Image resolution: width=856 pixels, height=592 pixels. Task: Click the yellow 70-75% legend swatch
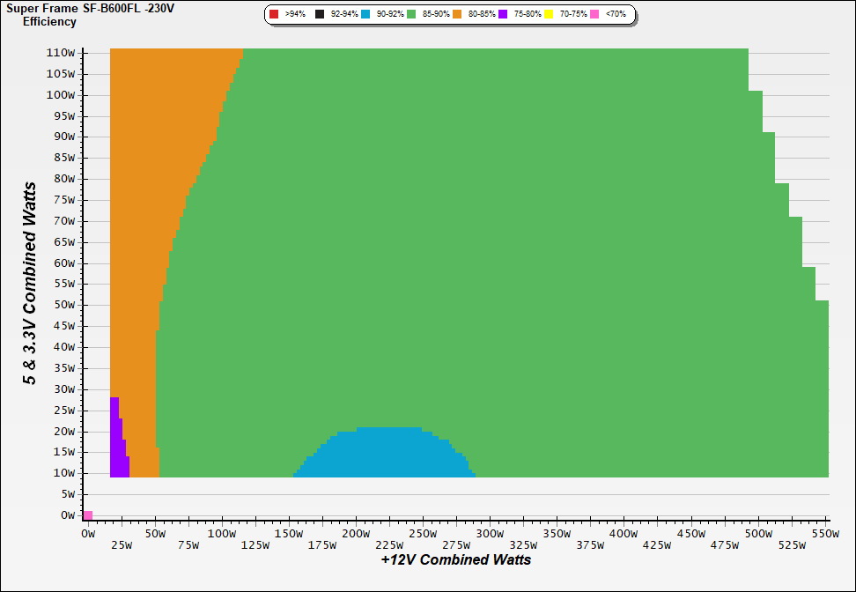coord(549,15)
